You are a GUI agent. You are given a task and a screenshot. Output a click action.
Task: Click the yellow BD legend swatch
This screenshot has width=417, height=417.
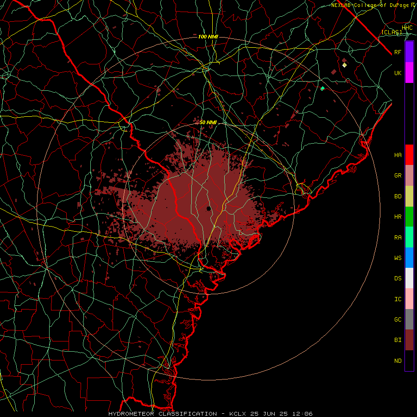coord(409,196)
